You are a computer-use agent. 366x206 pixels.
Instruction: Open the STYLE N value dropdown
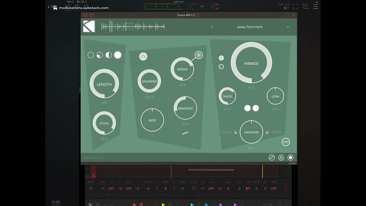click(x=148, y=189)
